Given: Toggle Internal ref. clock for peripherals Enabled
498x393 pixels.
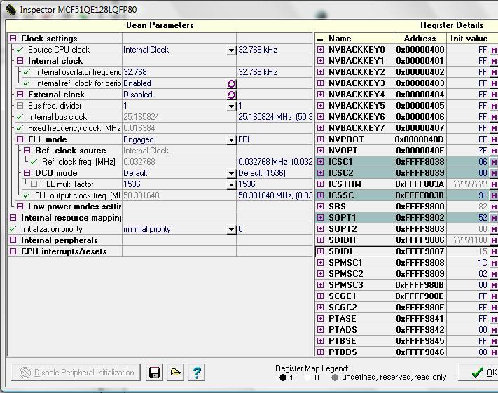Looking at the screenshot, I should (232, 84).
